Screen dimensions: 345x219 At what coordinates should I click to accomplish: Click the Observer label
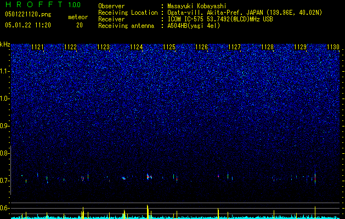coord(111,6)
